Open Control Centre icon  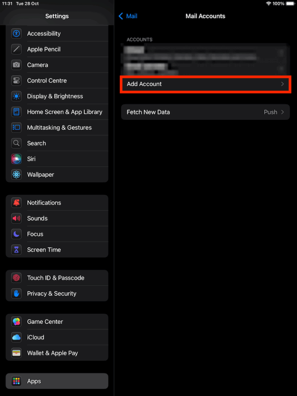click(16, 80)
